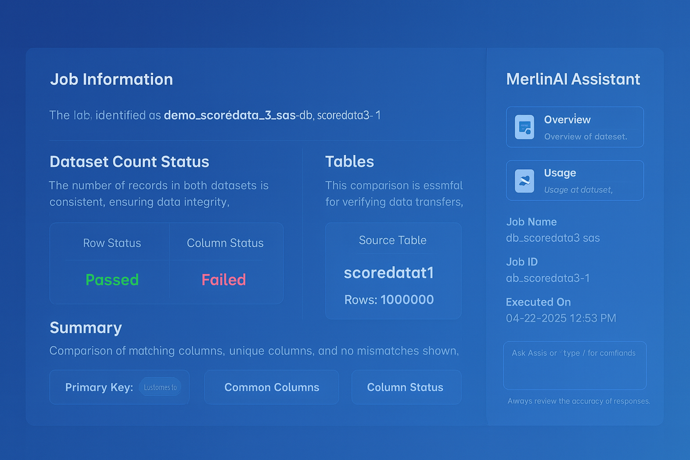The height and width of the screenshot is (460, 690).
Task: Click the Column Status header cell
Action: coord(224,243)
